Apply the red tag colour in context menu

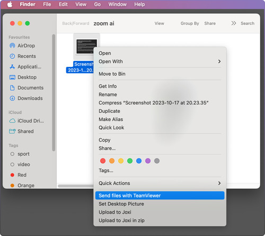point(103,161)
